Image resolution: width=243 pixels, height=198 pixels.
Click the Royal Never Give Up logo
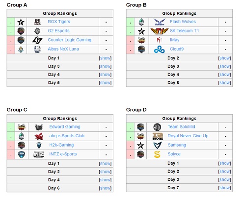(158, 136)
